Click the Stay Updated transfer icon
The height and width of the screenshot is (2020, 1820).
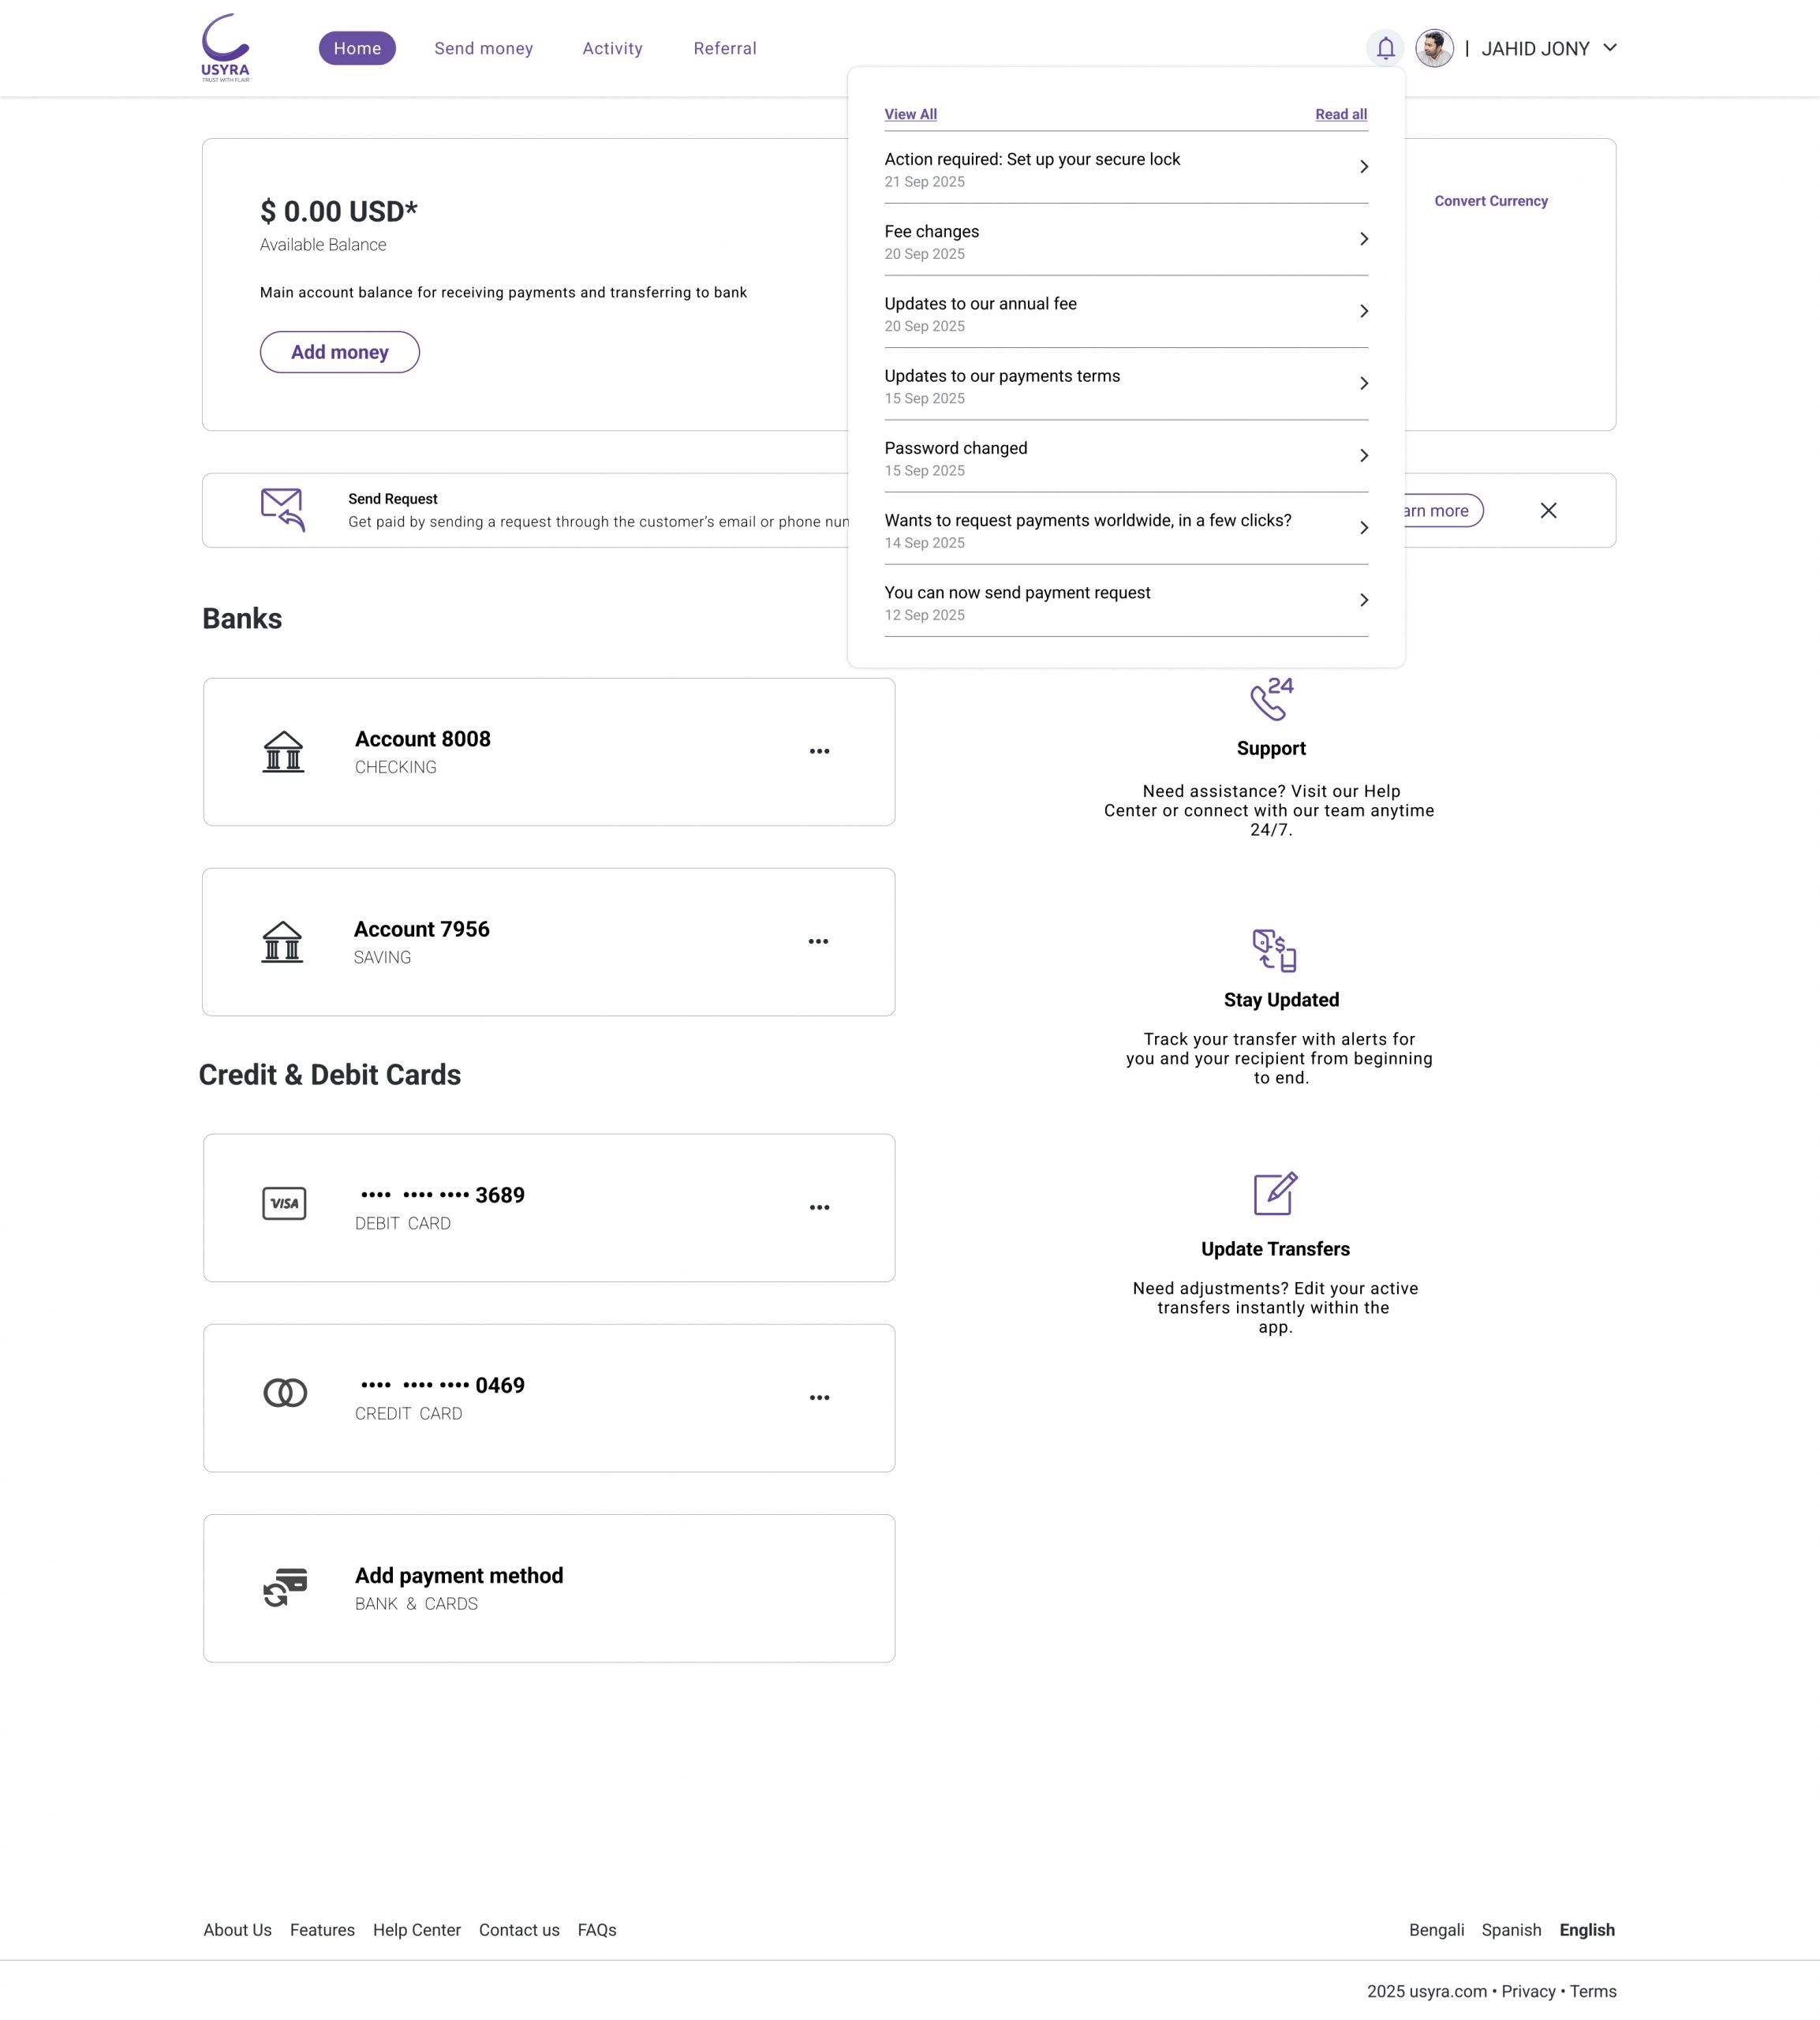click(x=1274, y=950)
